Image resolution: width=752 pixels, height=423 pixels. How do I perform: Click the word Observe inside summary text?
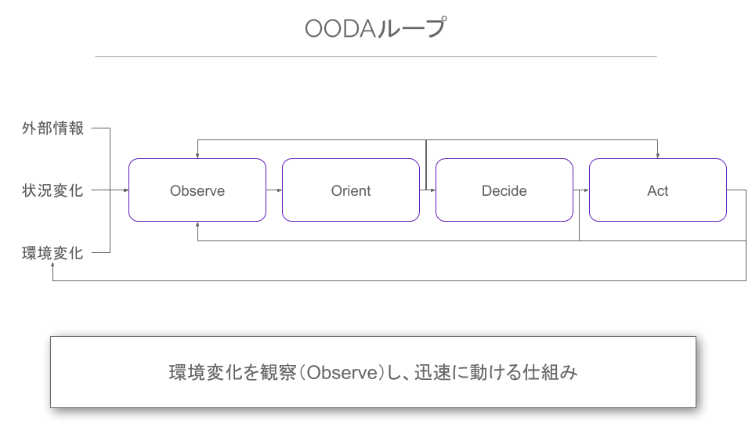tap(342, 373)
